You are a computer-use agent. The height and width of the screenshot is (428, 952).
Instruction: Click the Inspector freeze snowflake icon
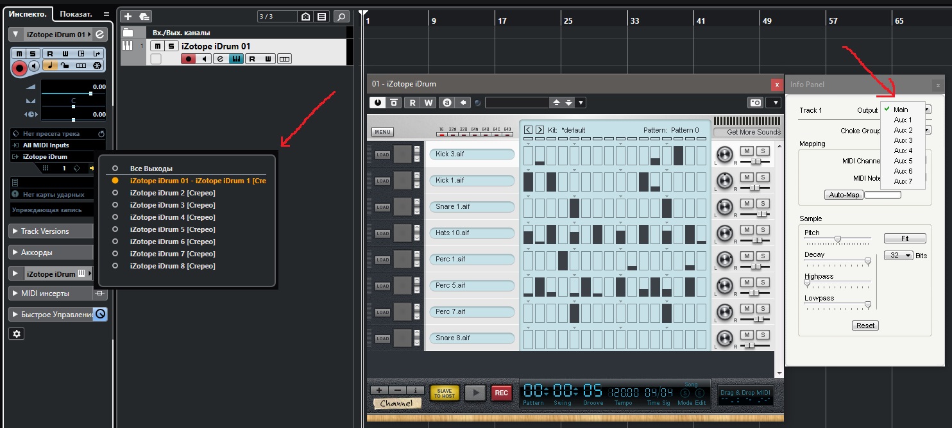coord(97,65)
